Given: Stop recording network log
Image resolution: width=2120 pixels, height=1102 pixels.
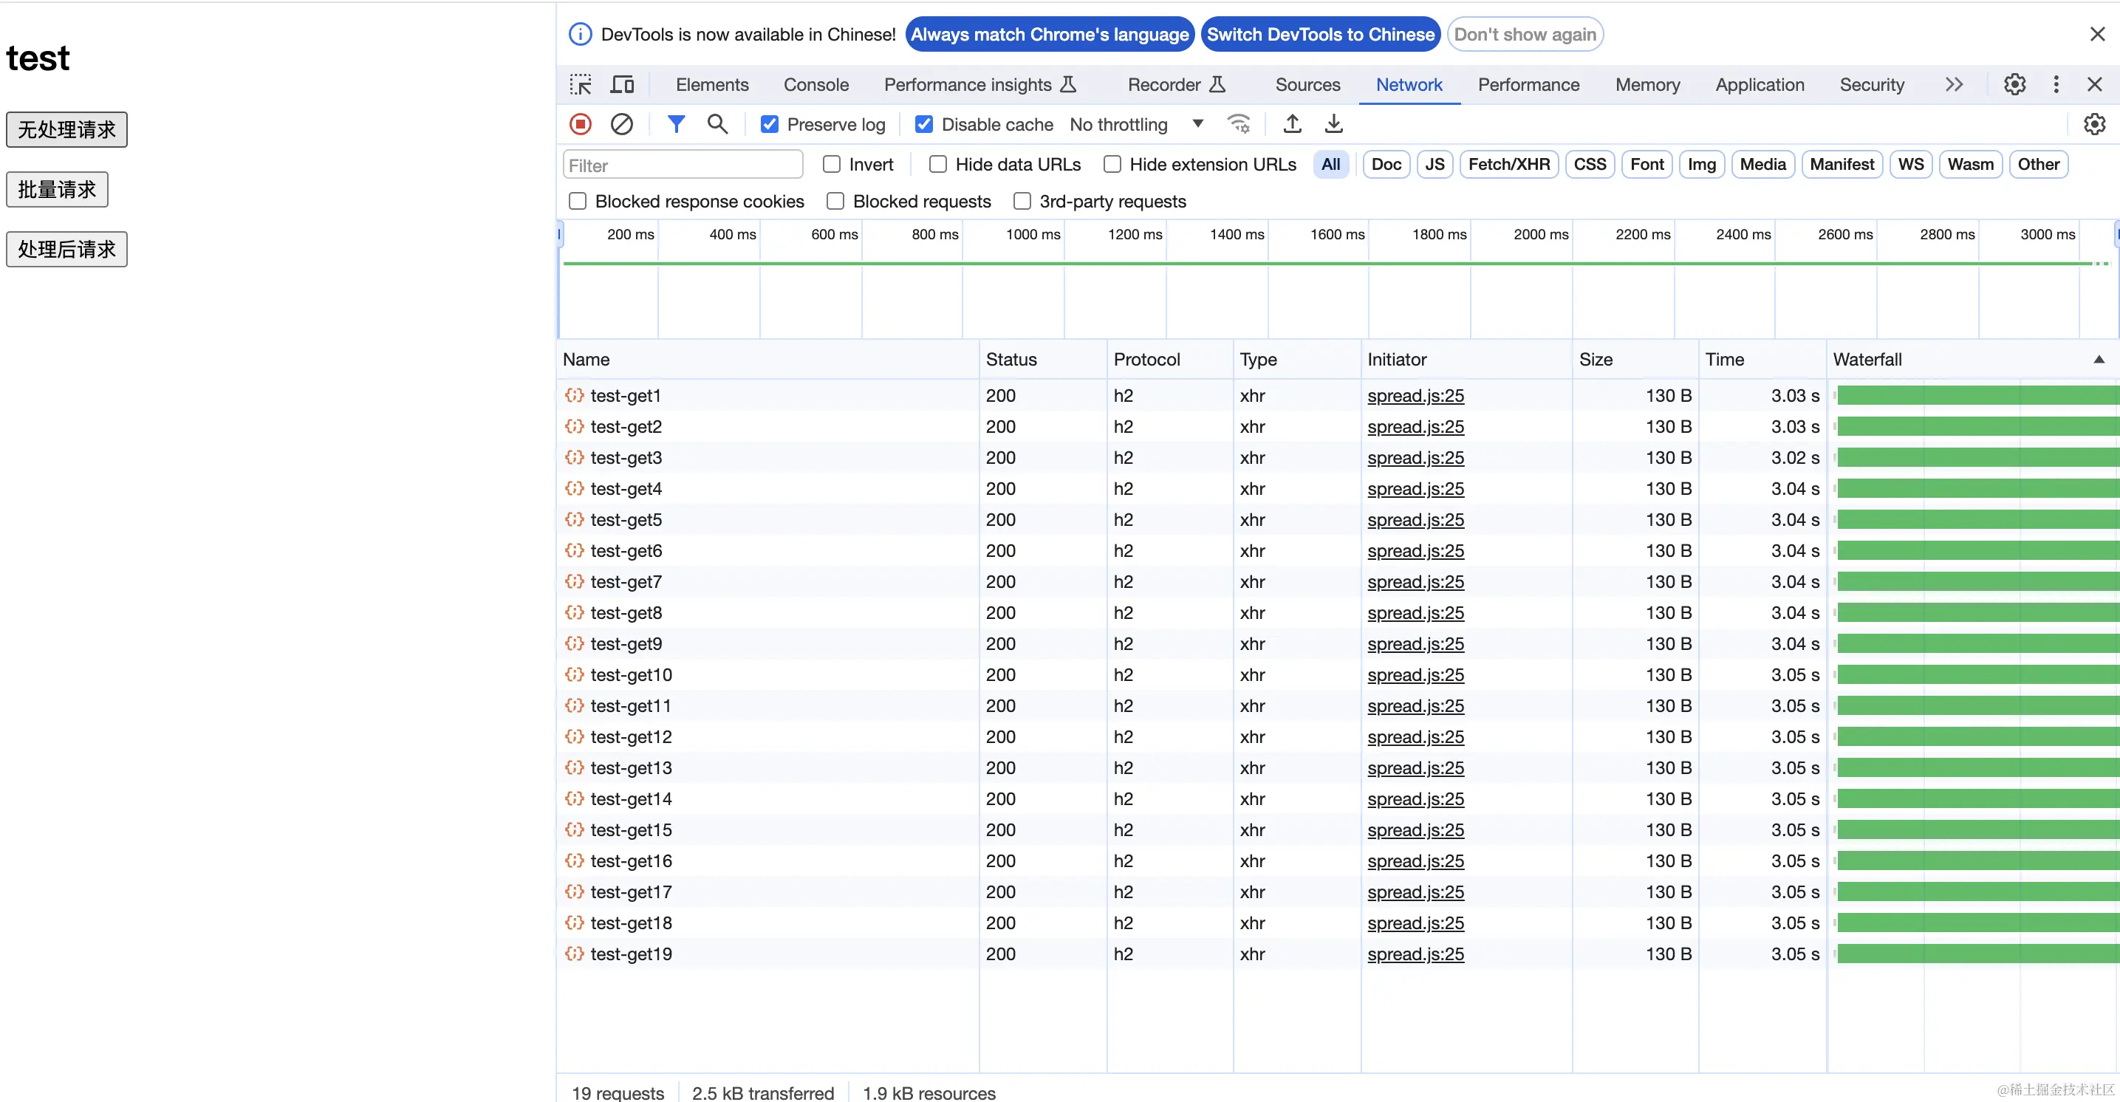Looking at the screenshot, I should pyautogui.click(x=580, y=124).
